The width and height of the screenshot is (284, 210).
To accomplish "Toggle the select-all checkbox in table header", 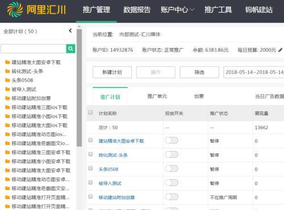I will click(90, 112).
